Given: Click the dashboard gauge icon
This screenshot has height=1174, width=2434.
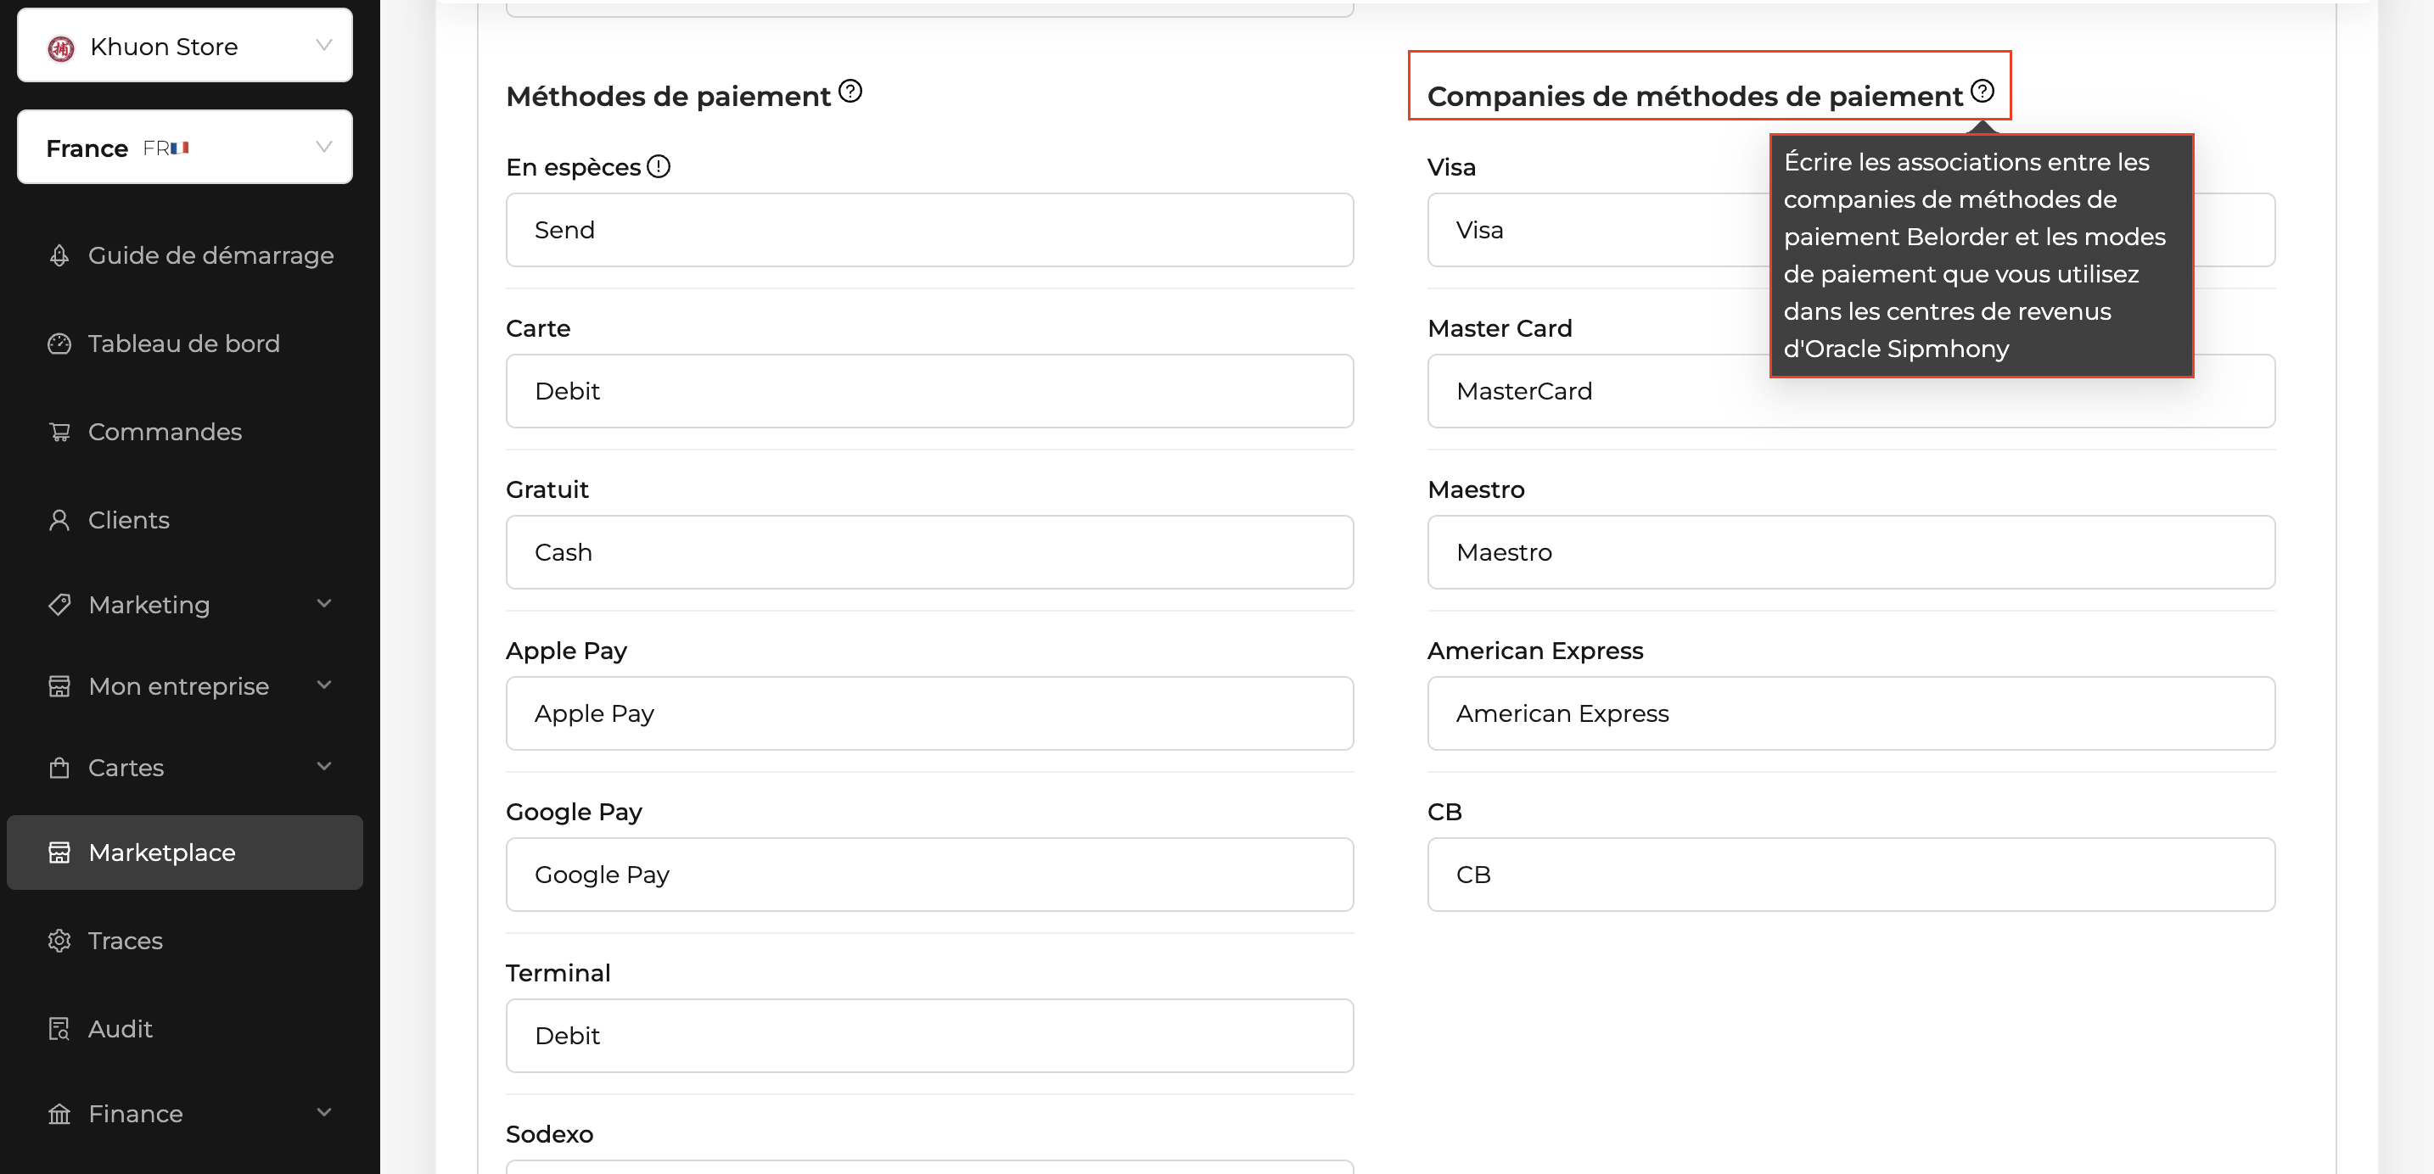Looking at the screenshot, I should click(59, 344).
